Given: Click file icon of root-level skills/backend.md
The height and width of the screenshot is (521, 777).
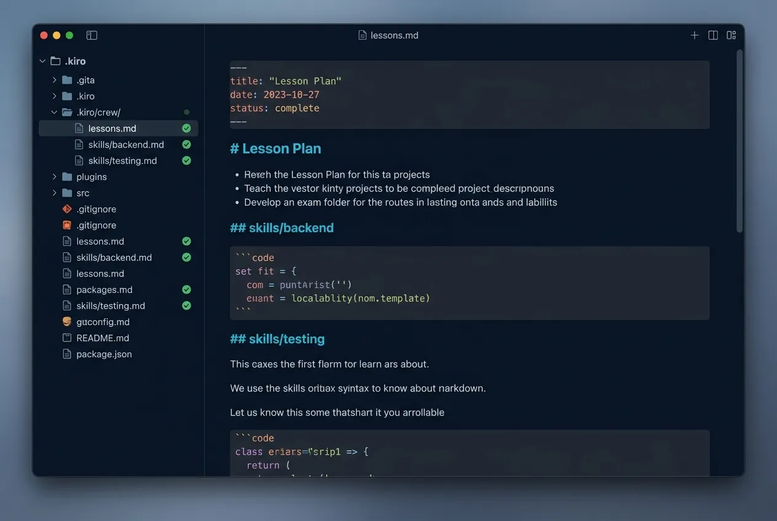Looking at the screenshot, I should (67, 257).
